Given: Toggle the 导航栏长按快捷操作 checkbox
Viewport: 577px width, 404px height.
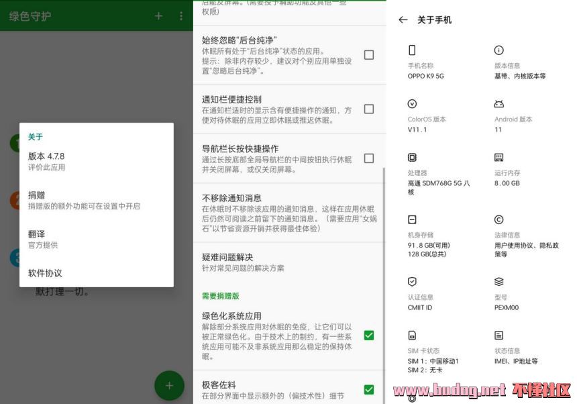Looking at the screenshot, I should 368,158.
